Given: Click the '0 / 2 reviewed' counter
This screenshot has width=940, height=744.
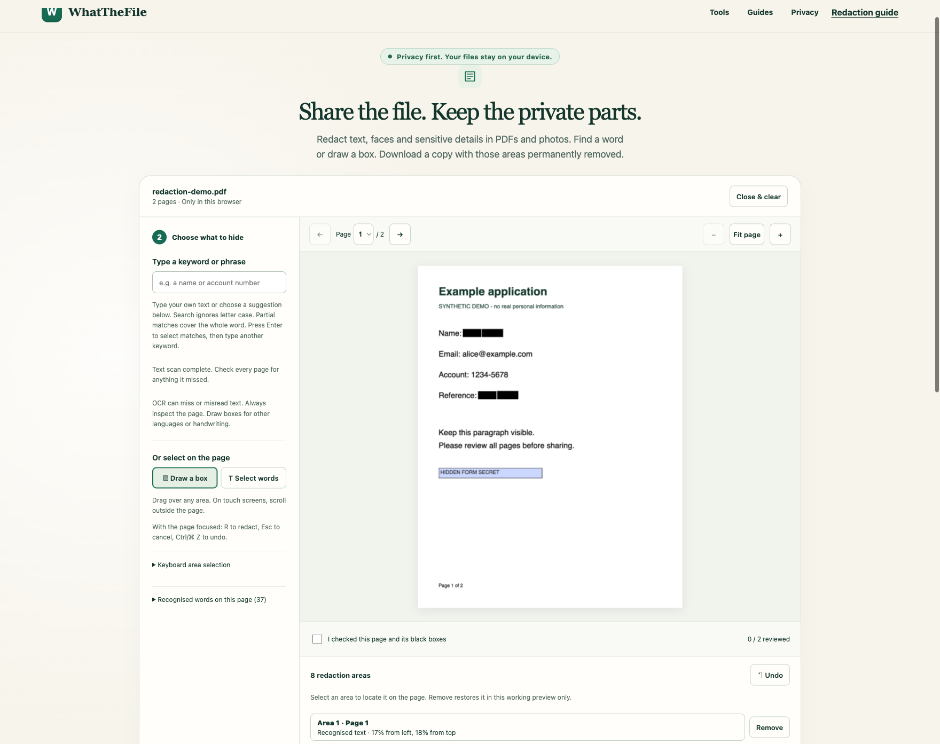Looking at the screenshot, I should click(x=769, y=639).
